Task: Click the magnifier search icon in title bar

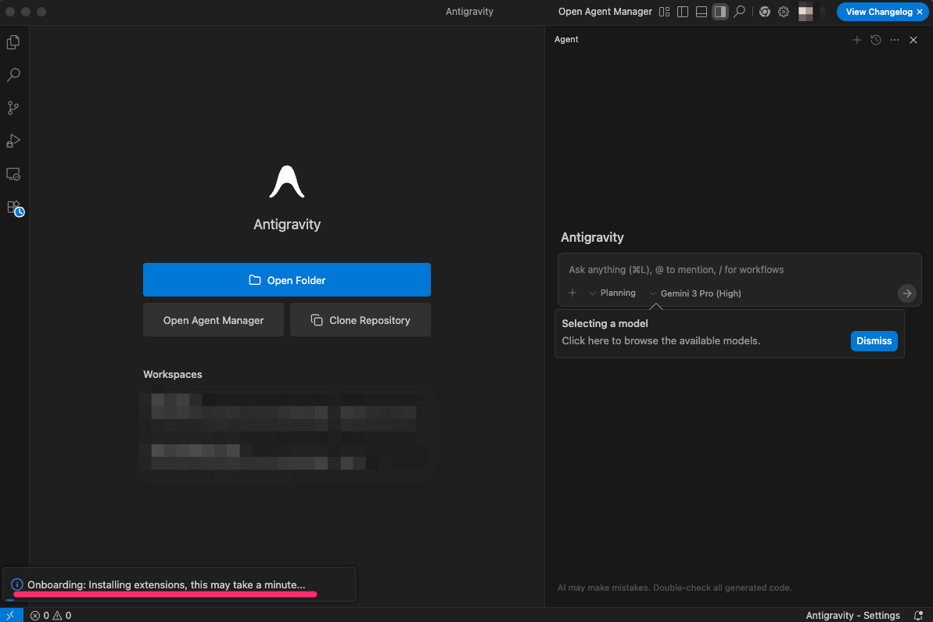Action: [x=739, y=12]
